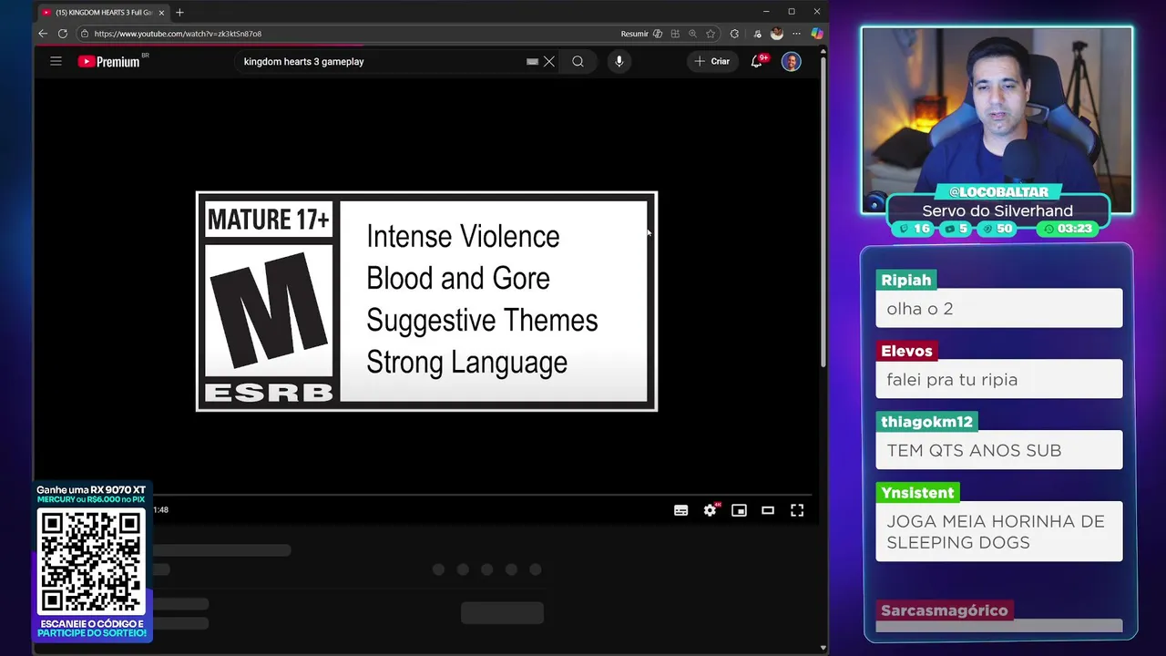Viewport: 1166px width, 656px height.
Task: Clear the YouTube search text with X
Action: click(x=549, y=61)
